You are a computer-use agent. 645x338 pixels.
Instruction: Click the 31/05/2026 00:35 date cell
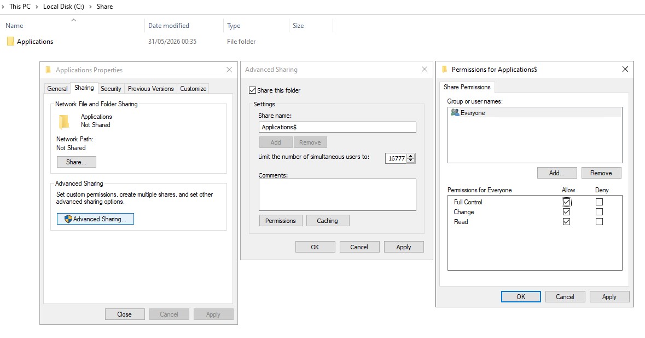point(172,41)
